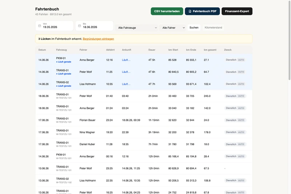Click license plate W-TESTZU 102
The height and width of the screenshot is (194, 291).
pyautogui.click(x=64, y=182)
